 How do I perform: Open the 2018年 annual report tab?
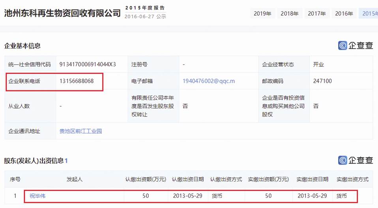(290, 13)
